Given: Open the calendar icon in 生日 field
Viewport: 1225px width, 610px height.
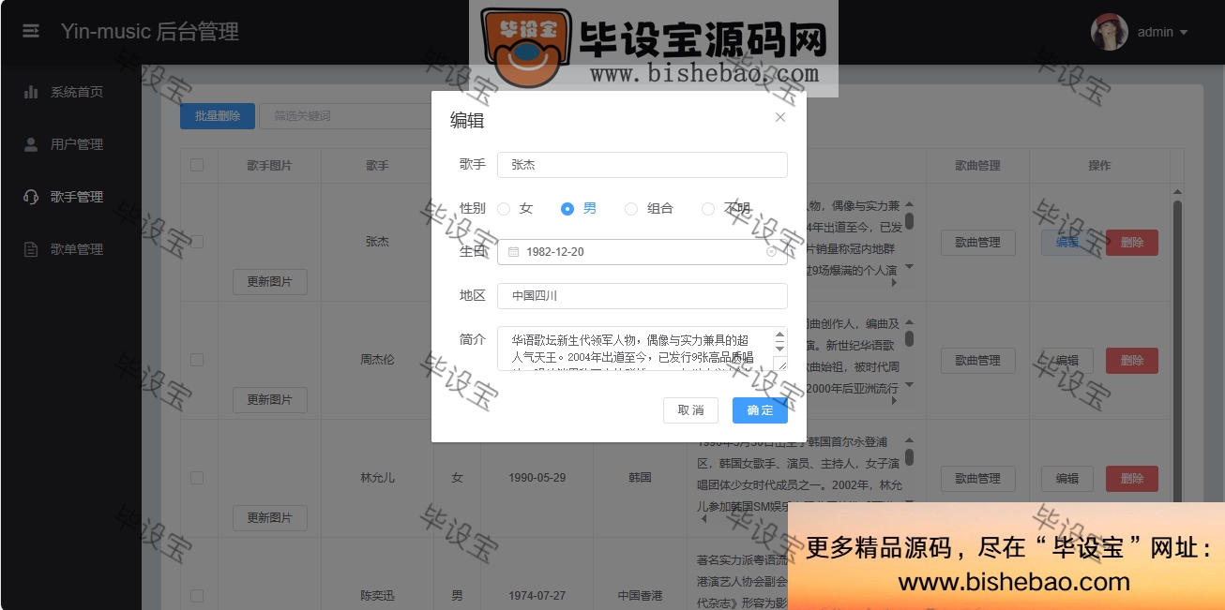Looking at the screenshot, I should pos(514,252).
